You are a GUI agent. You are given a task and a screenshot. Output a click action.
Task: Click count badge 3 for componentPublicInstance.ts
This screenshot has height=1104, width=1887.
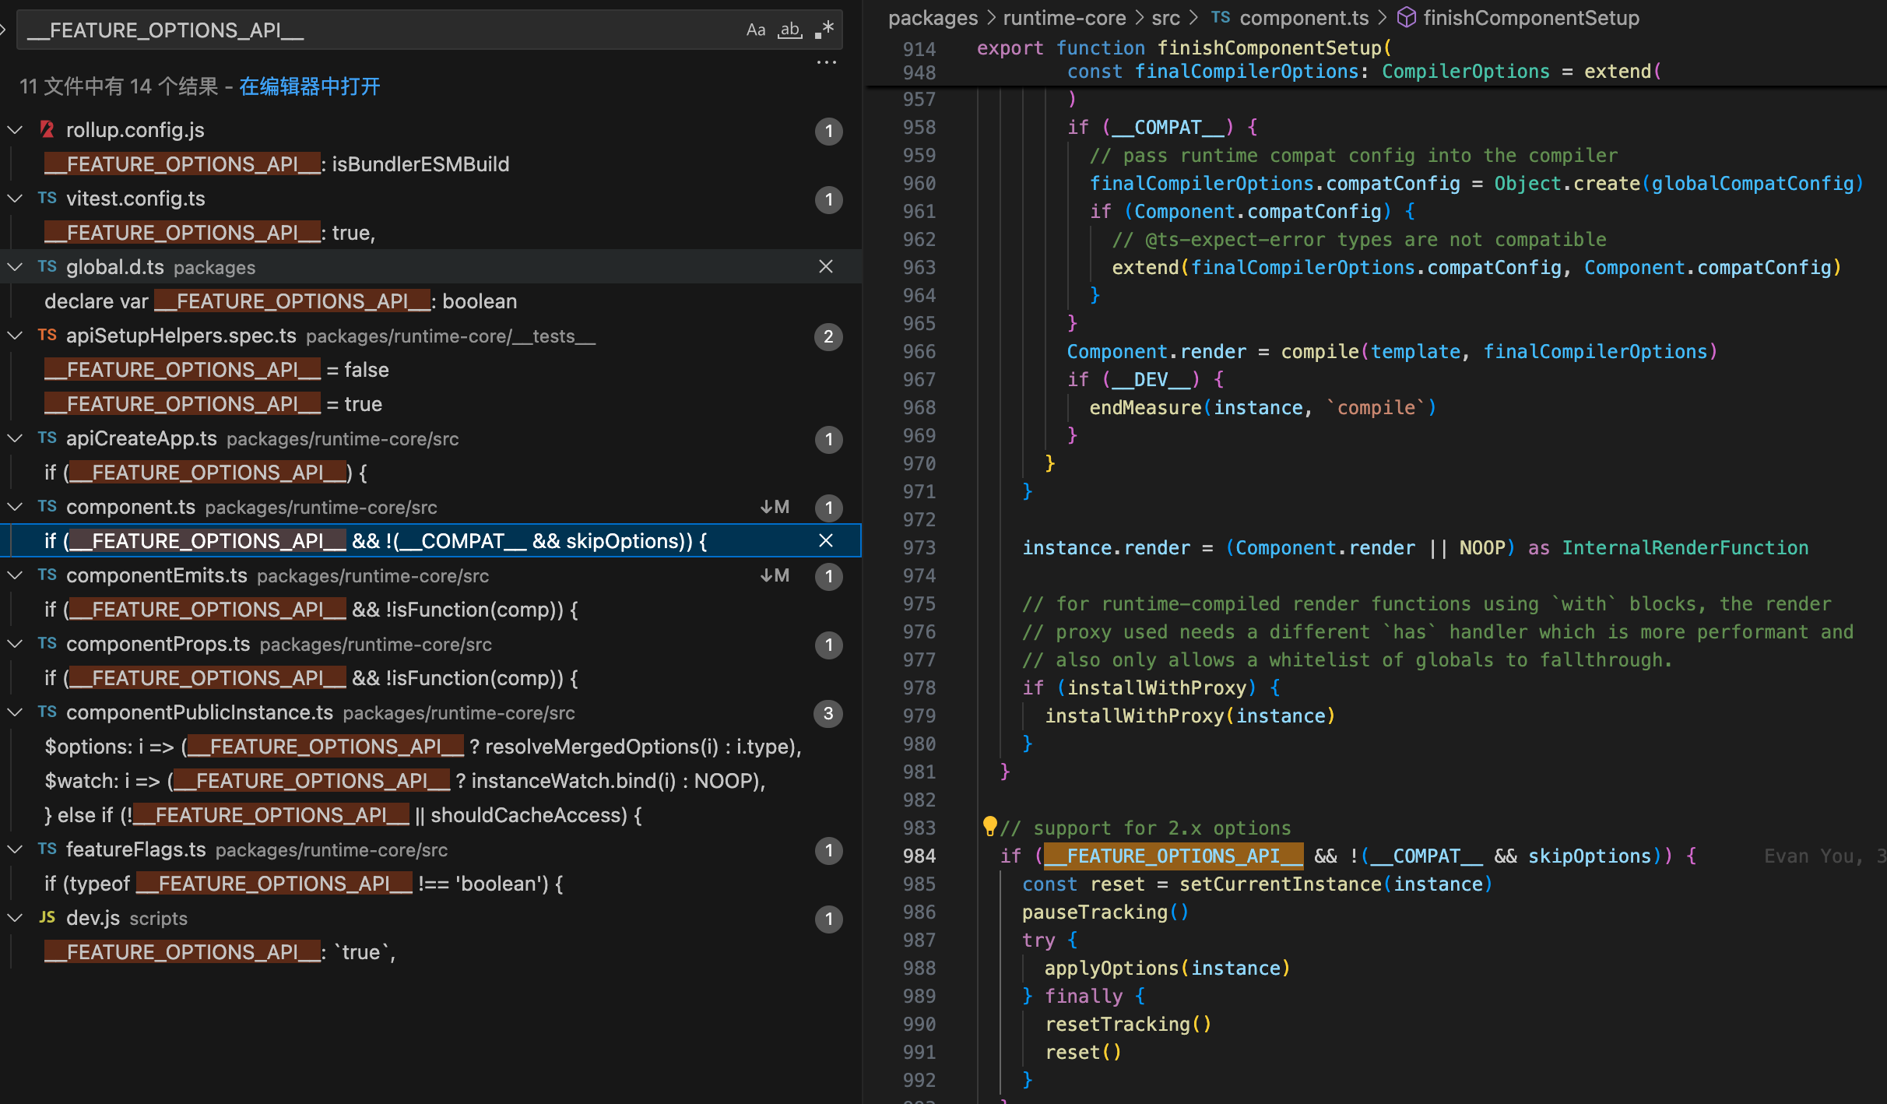coord(828,713)
